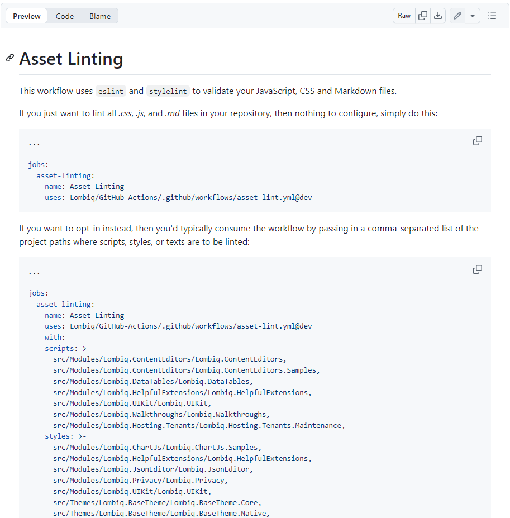The image size is (510, 518).
Task: Click the paragraph starting 'If you want to opt-in'
Action: 249,235
